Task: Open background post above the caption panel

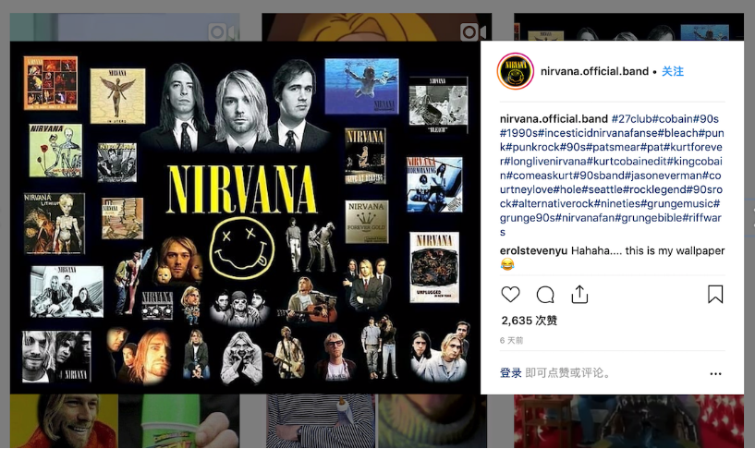Action: 628,27
